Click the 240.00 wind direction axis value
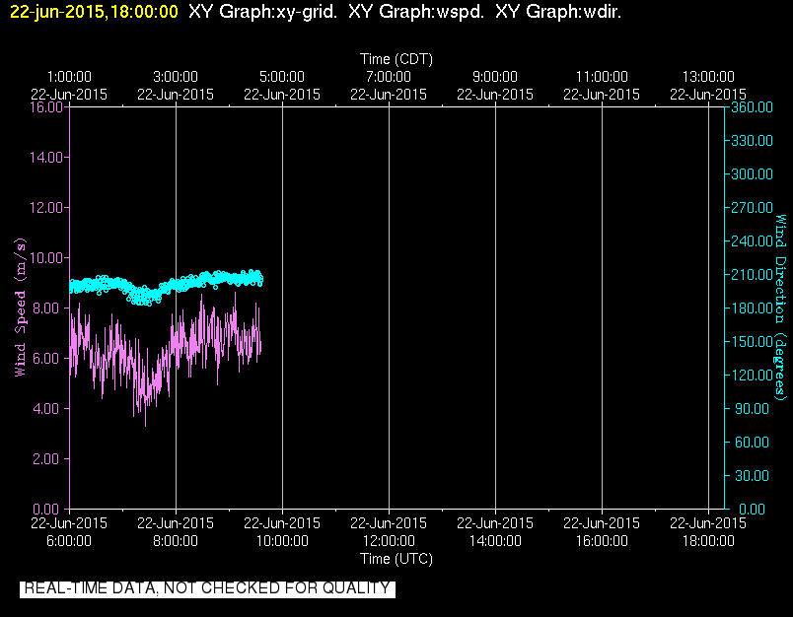The height and width of the screenshot is (617, 793). [752, 241]
